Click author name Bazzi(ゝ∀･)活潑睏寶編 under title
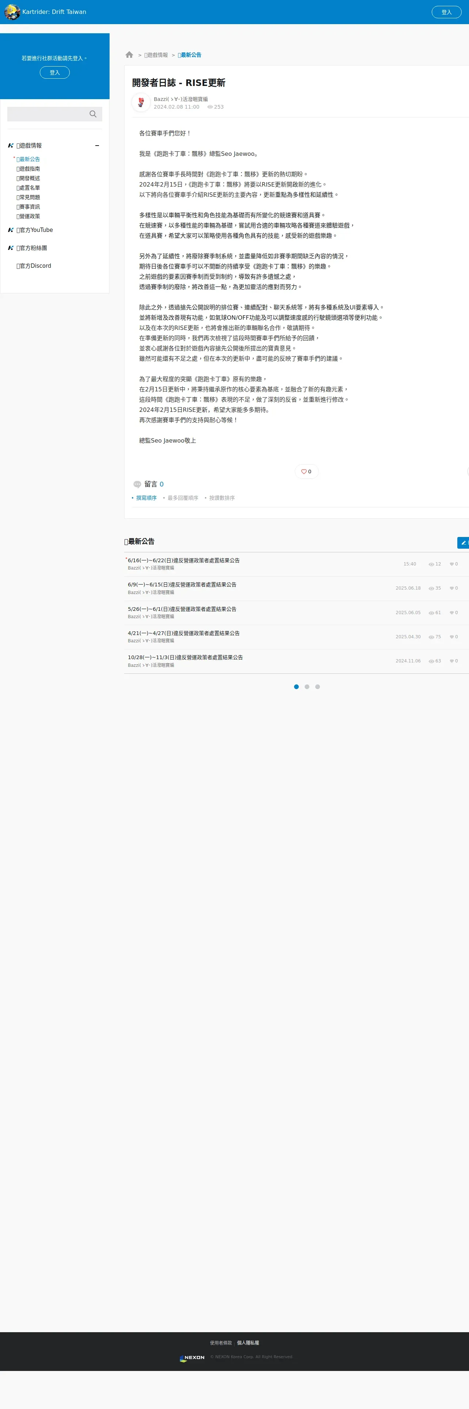This screenshot has height=1409, width=469. coord(181,99)
